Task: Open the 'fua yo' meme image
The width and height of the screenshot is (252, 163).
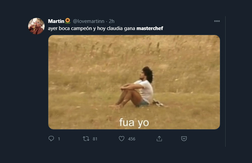Action: (134, 82)
